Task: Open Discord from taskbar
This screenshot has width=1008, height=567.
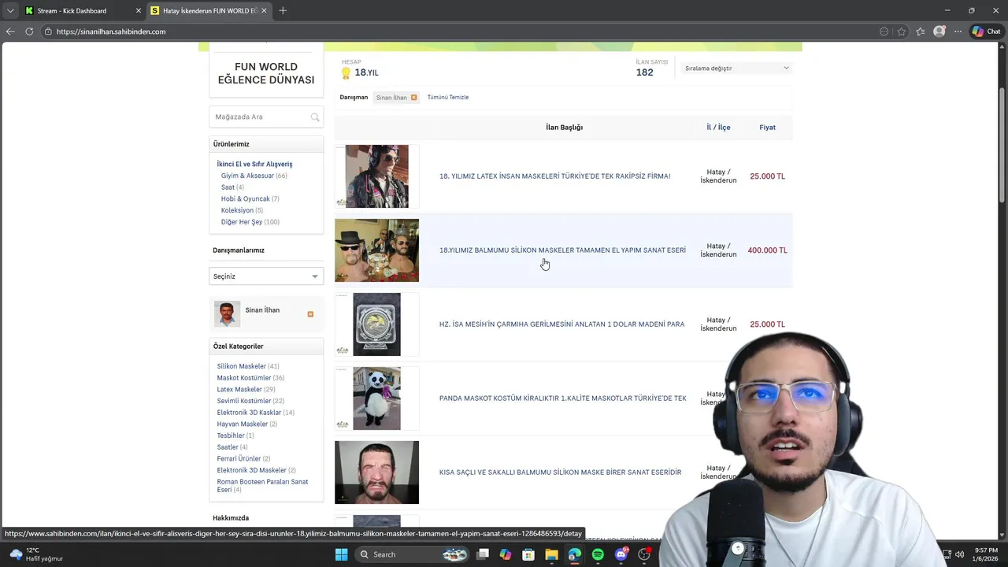Action: coord(621,554)
